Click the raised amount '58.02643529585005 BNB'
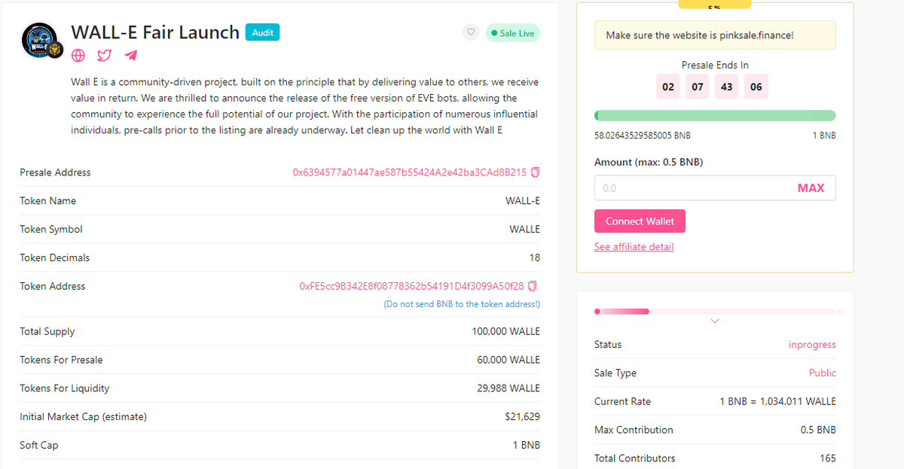This screenshot has width=904, height=469. pyautogui.click(x=642, y=136)
